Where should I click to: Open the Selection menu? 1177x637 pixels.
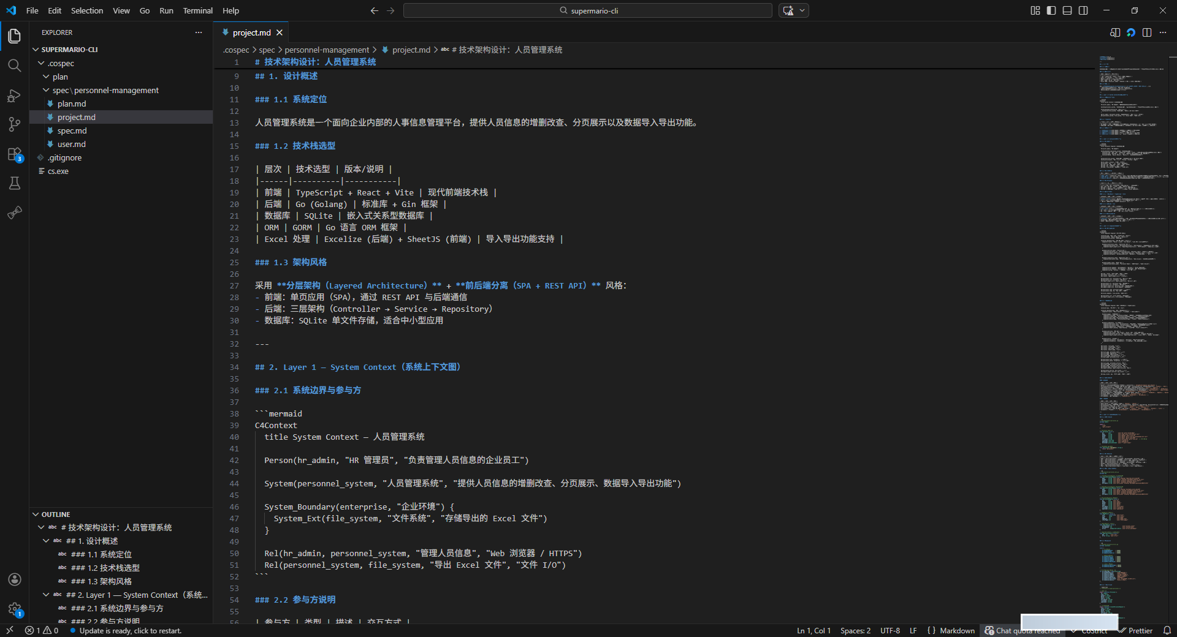[x=86, y=10]
